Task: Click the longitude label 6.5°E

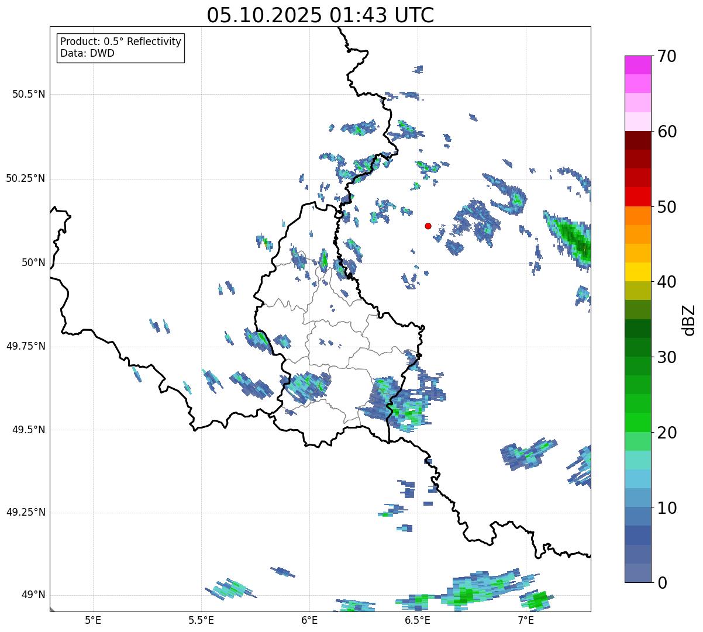Action: [x=418, y=620]
